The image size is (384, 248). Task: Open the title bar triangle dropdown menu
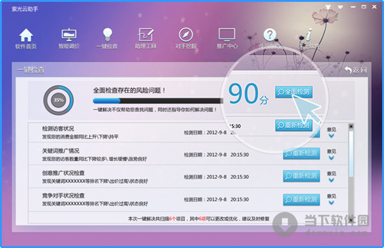(x=340, y=7)
